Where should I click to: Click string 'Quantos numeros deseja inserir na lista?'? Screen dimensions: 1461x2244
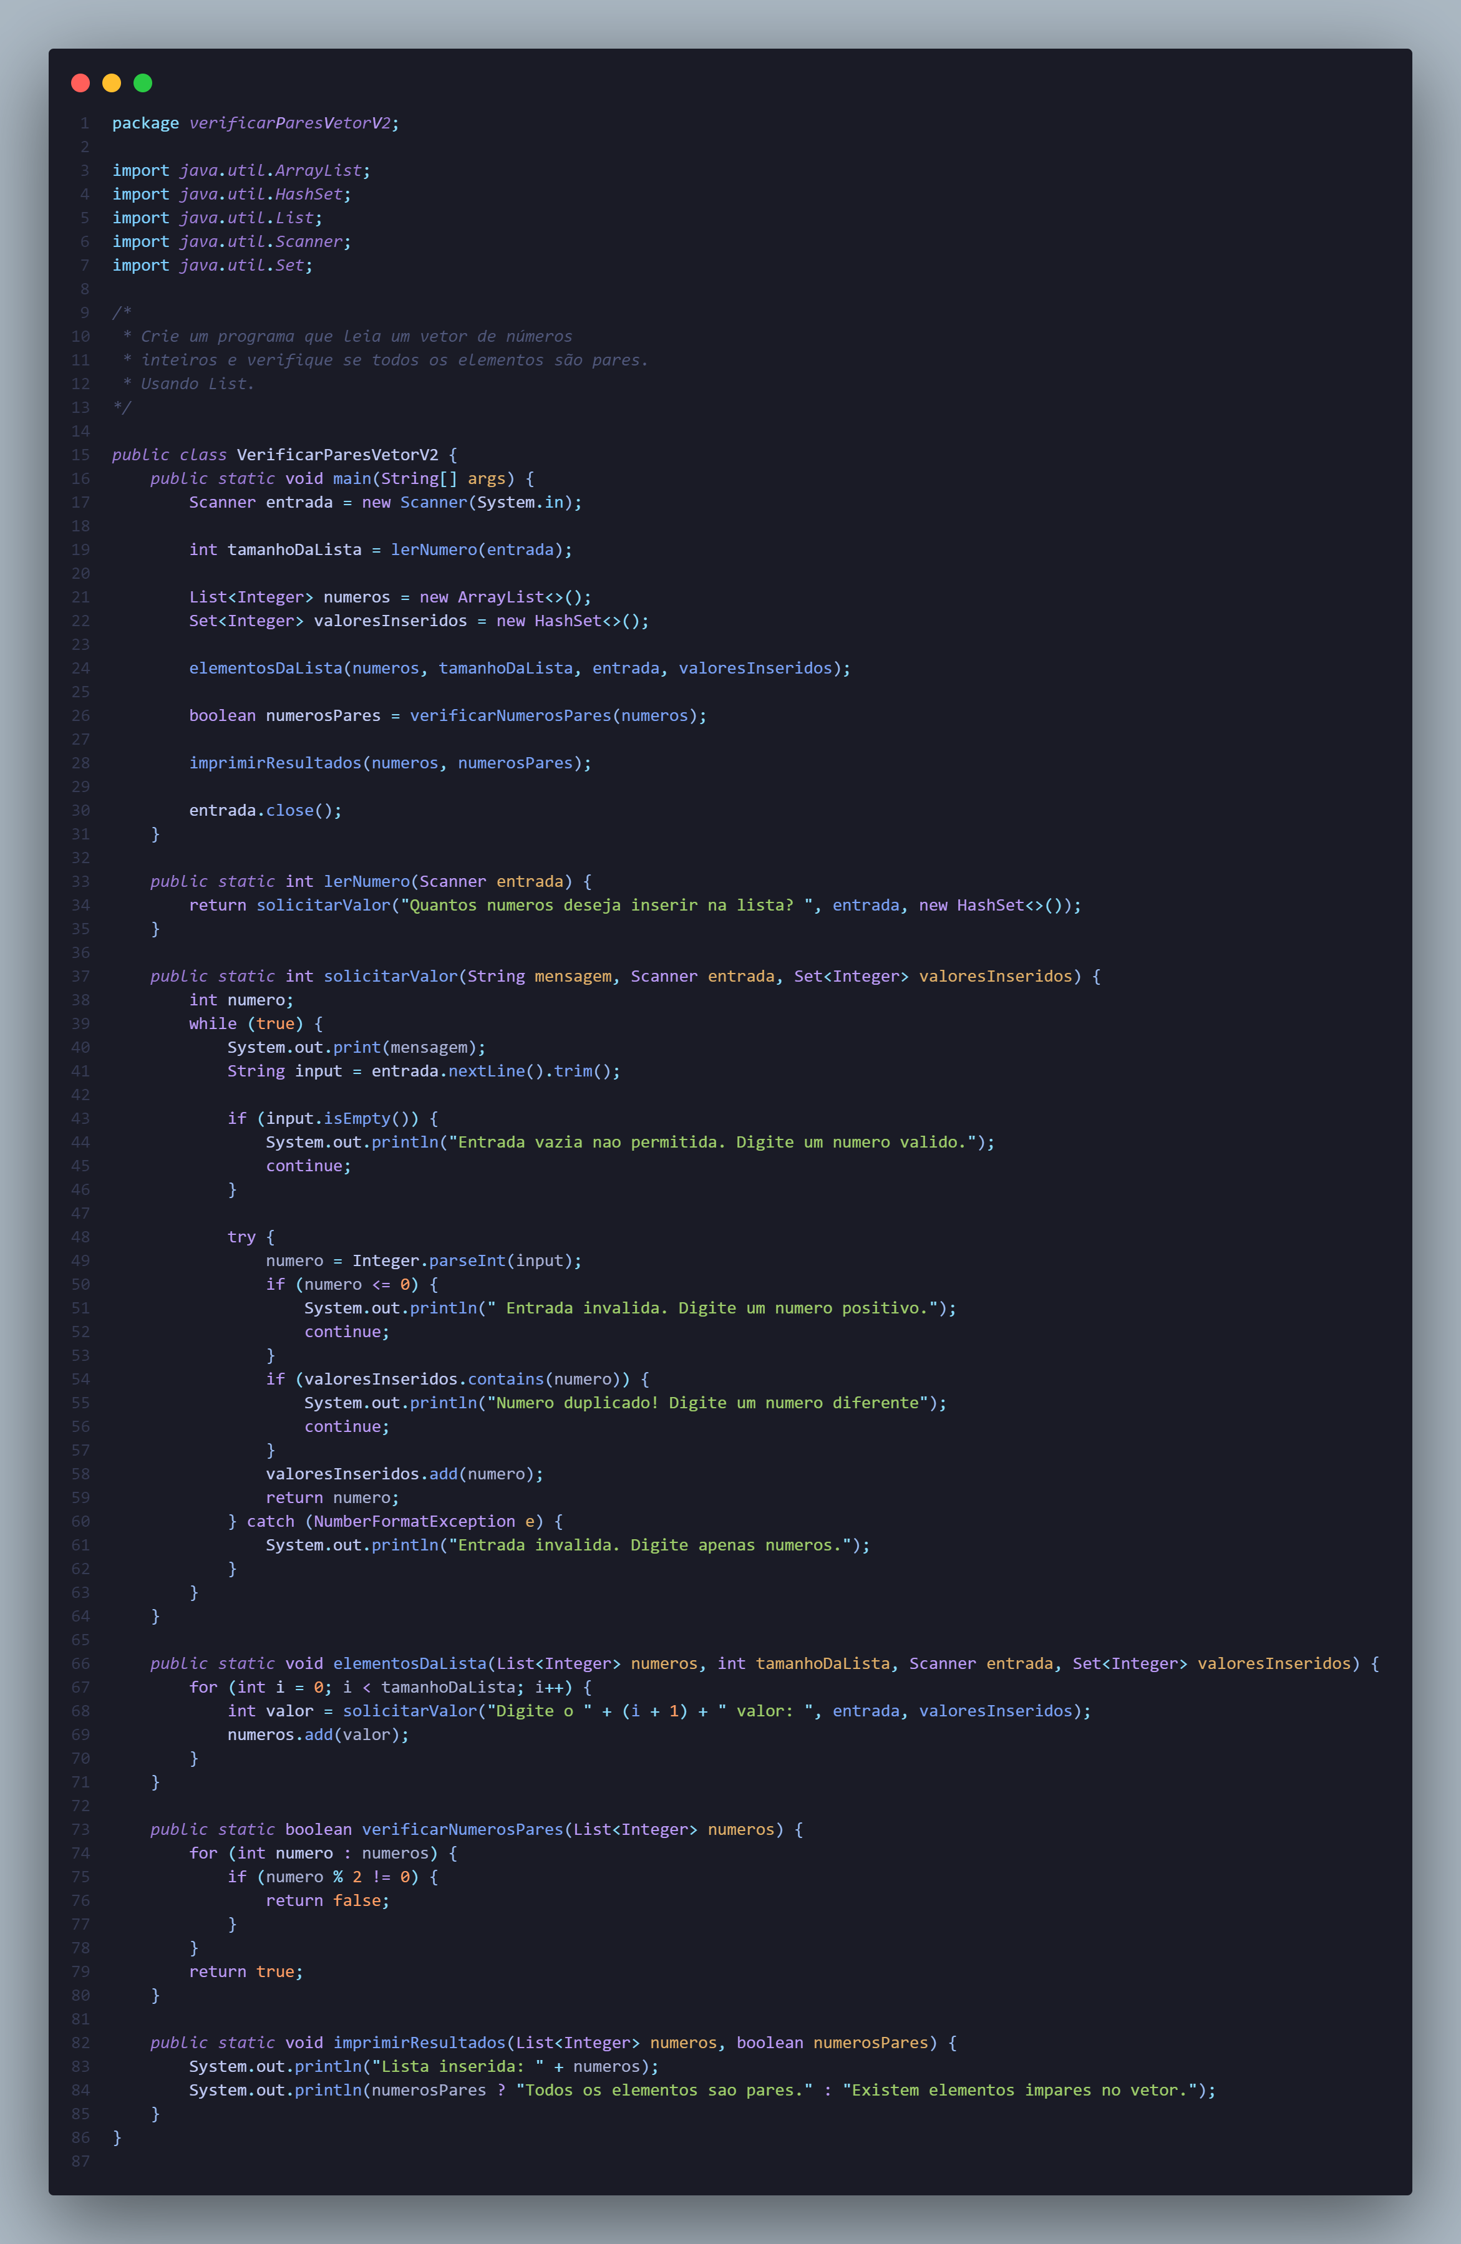pyautogui.click(x=606, y=905)
